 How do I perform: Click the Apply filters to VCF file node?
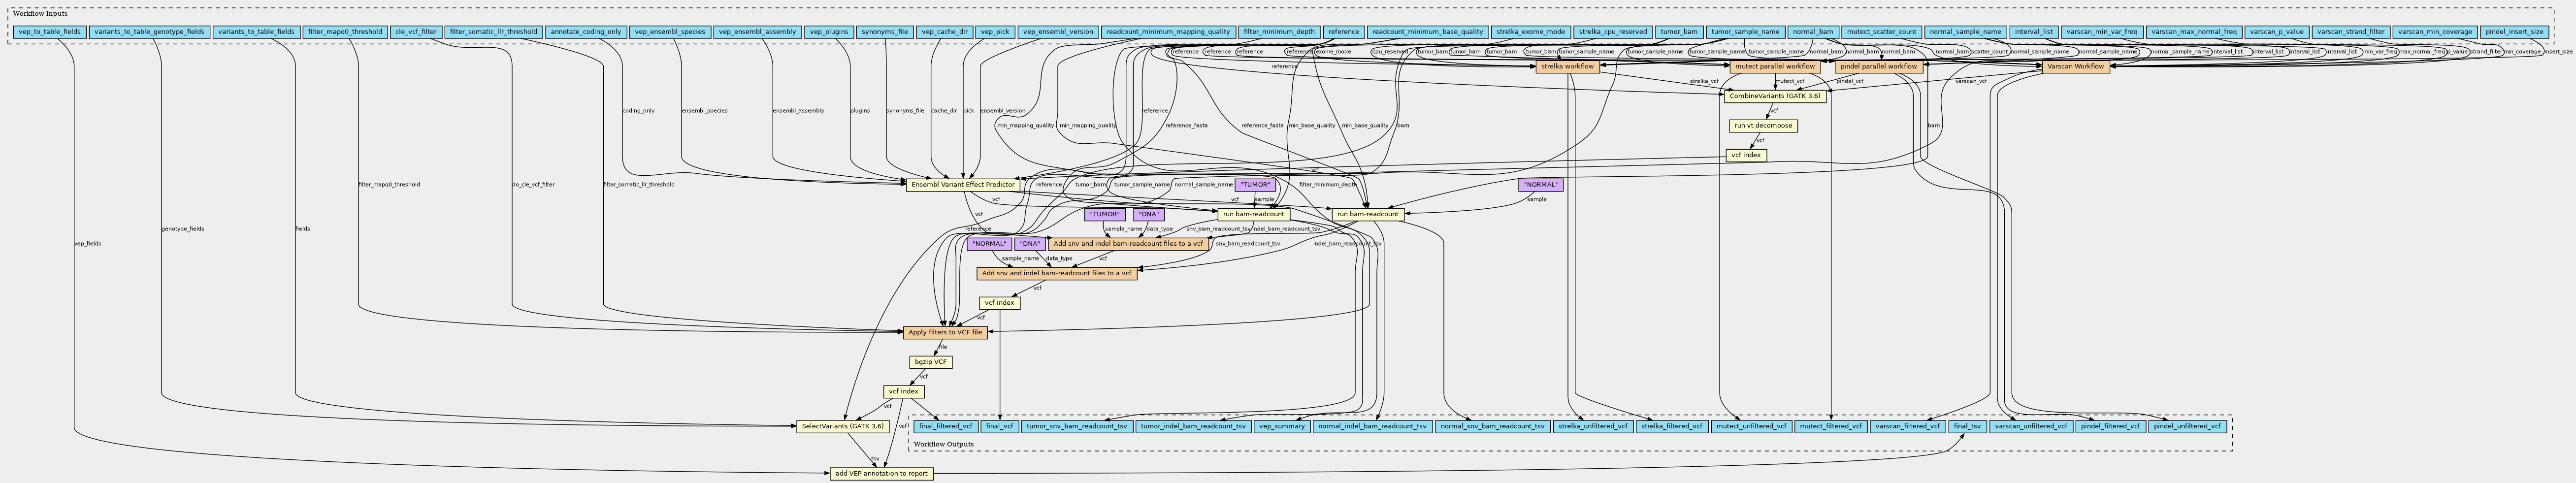(945, 332)
